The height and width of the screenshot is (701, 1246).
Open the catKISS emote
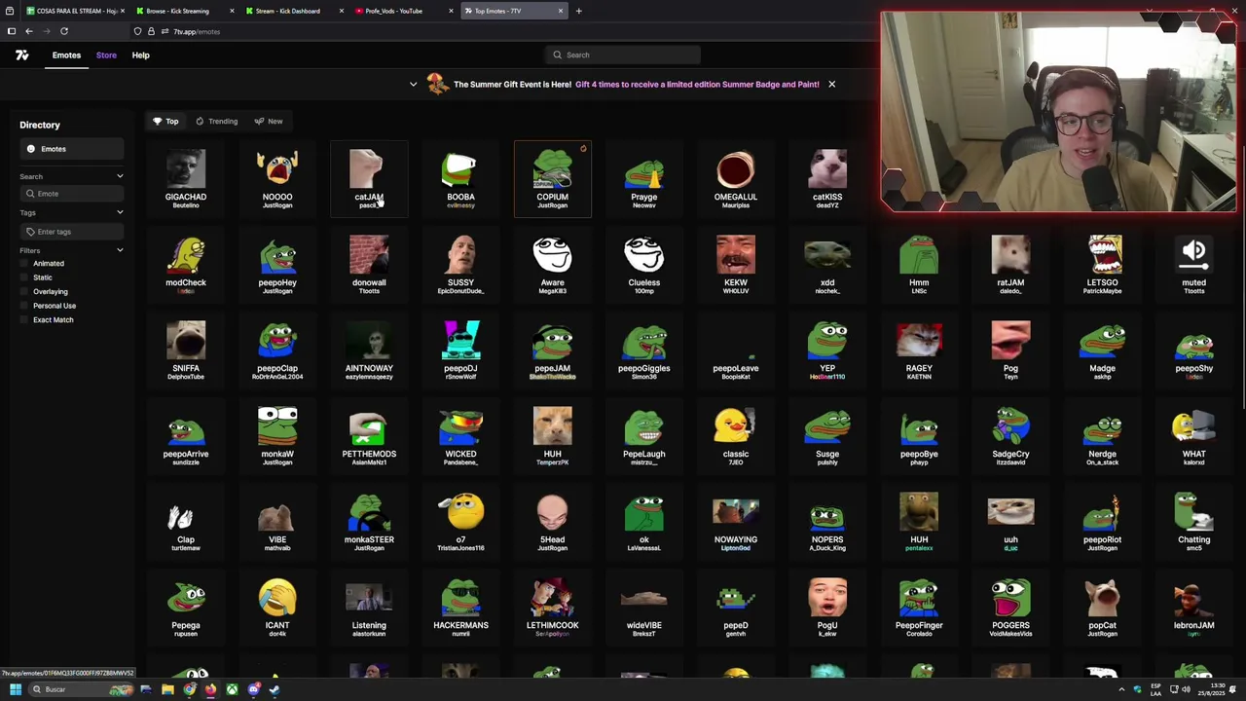click(827, 179)
